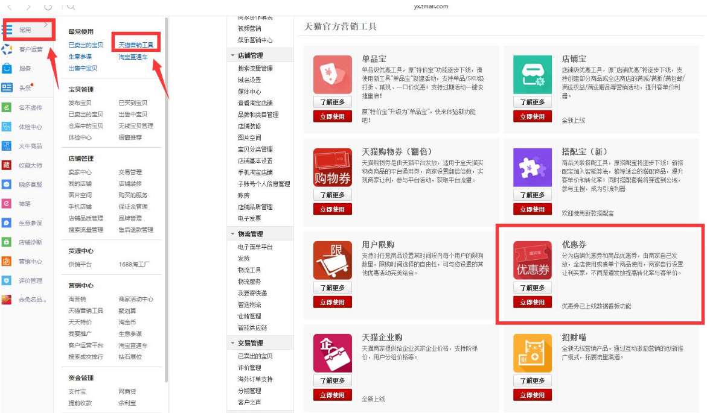Open 娱乐营销中心 in the middle menu
The width and height of the screenshot is (707, 413).
click(255, 40)
